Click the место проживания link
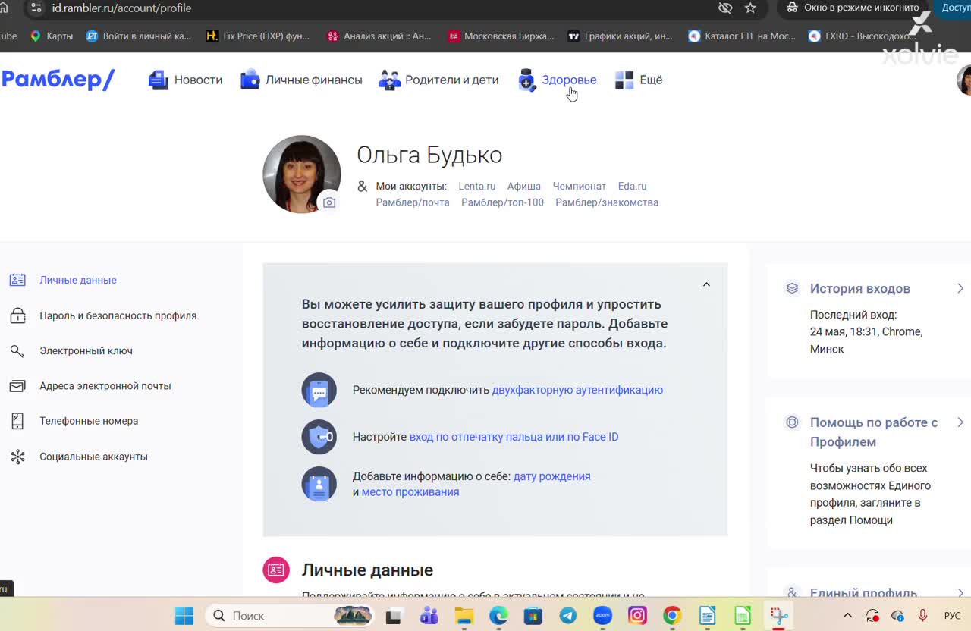Viewport: 971px width, 631px height. tap(410, 491)
